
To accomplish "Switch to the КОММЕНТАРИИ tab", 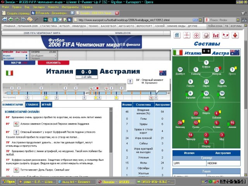I will point(13,105).
